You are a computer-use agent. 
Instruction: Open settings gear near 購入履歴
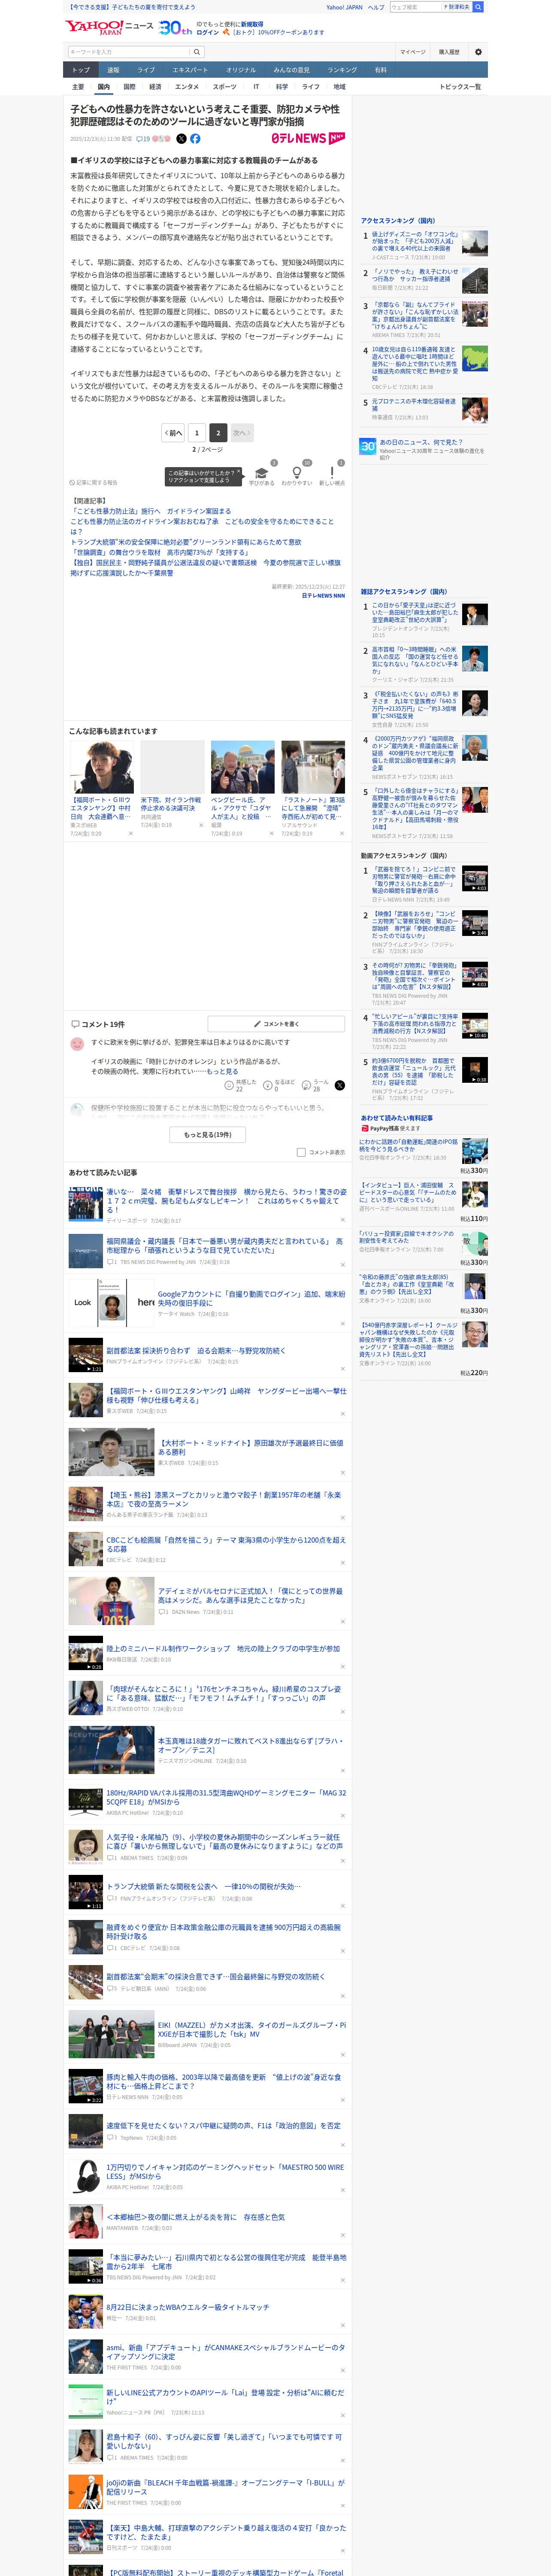pos(478,52)
